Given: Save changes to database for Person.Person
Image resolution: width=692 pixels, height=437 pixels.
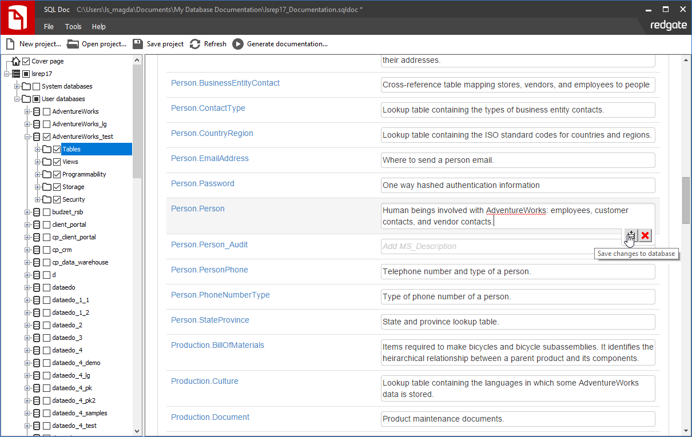Looking at the screenshot, I should [630, 235].
